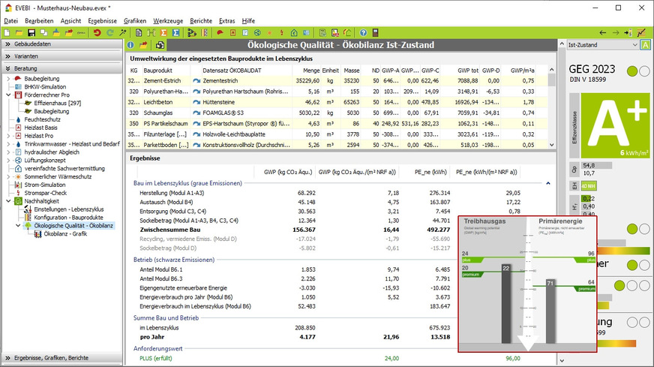Viewport: 654px width, 367px height.
Task: Toggle the white circle next to GEG 2023
Action: click(643, 71)
